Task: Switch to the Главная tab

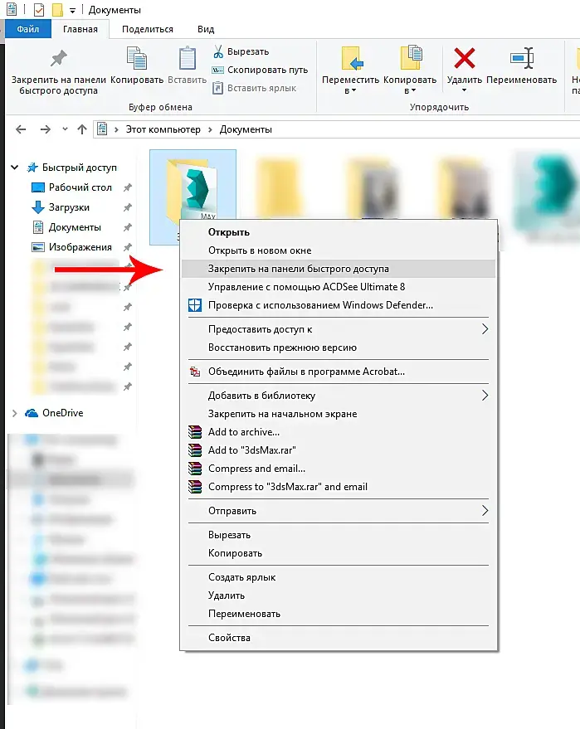Action: tap(80, 29)
